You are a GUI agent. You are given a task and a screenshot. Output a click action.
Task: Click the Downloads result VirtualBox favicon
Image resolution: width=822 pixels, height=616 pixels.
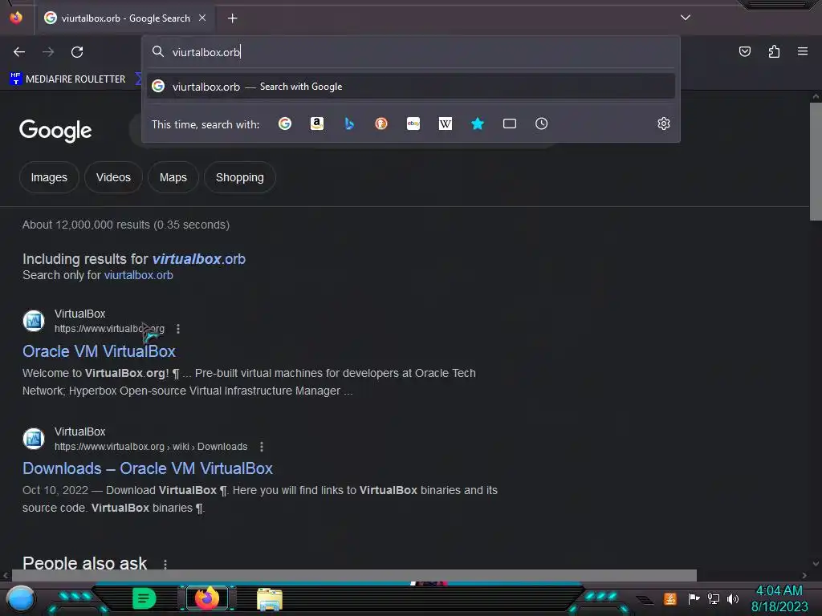[34, 439]
